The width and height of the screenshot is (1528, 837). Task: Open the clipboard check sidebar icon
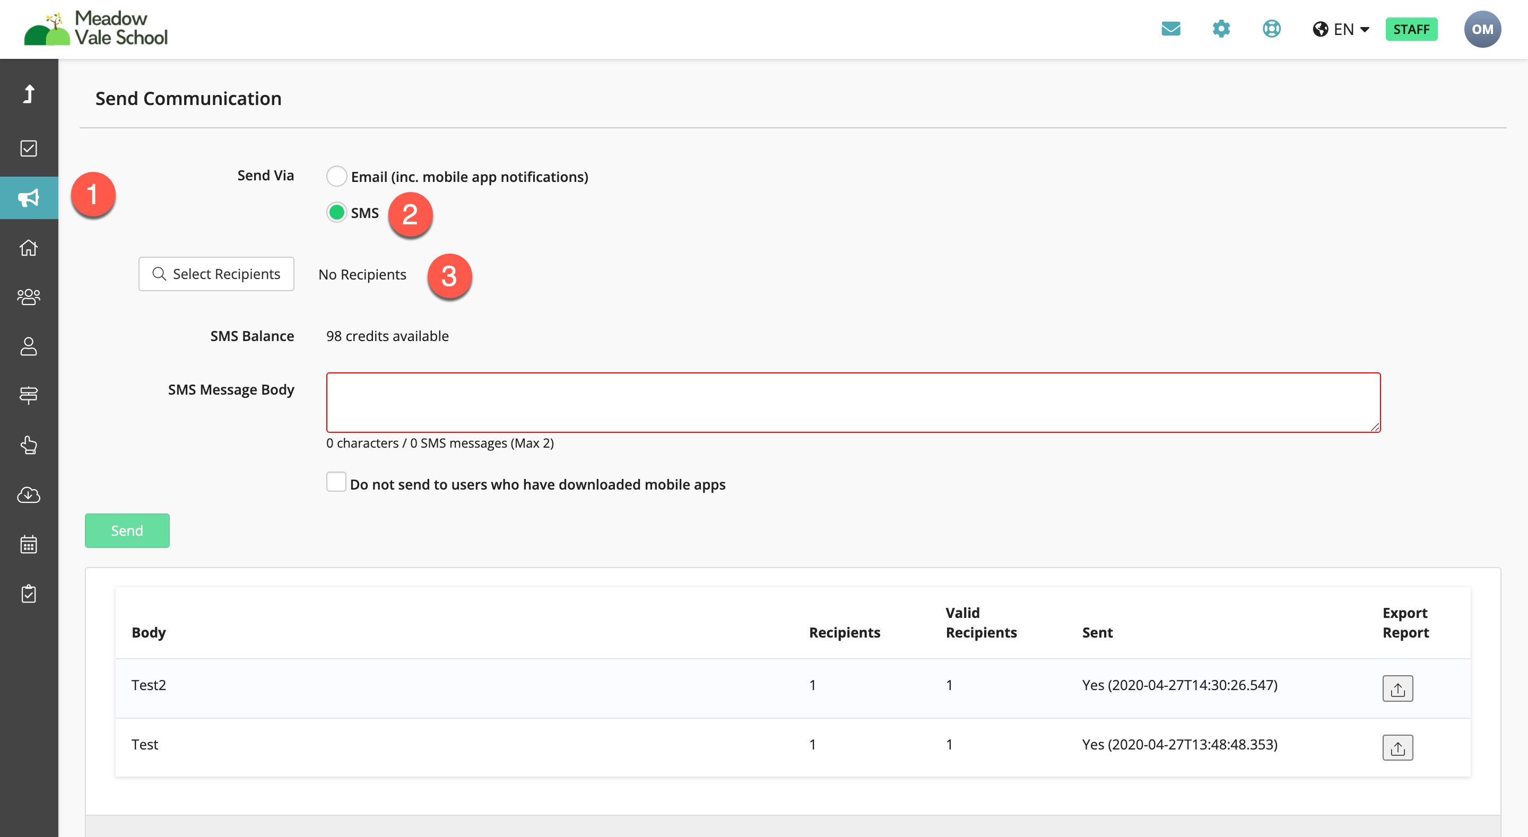click(x=29, y=594)
